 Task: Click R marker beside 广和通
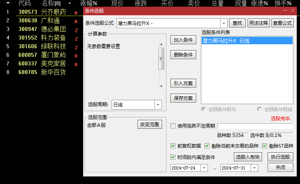coord(76,22)
